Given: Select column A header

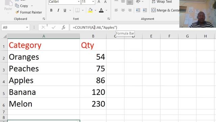Looking at the screenshot, I should [44, 36].
